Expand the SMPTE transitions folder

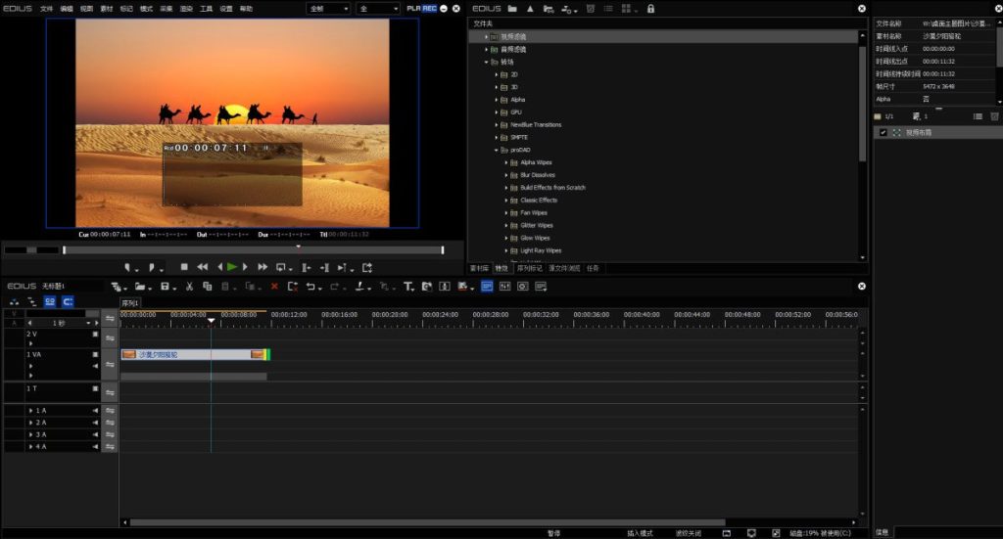click(x=497, y=137)
